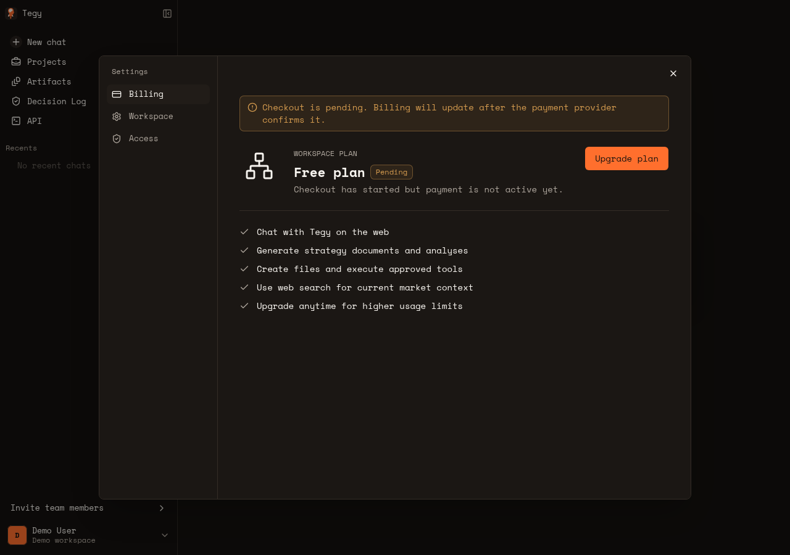Click the checkmark beside Upgrade anytime
Screen dimensions: 790x555
[244, 306]
